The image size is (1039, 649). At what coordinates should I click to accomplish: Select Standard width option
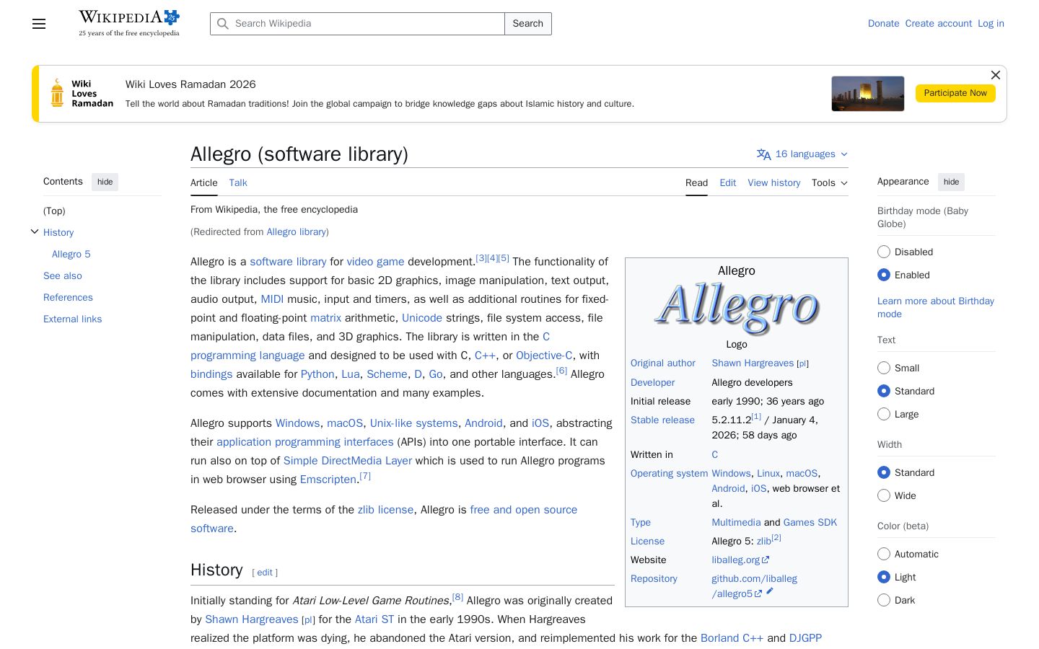coord(884,472)
